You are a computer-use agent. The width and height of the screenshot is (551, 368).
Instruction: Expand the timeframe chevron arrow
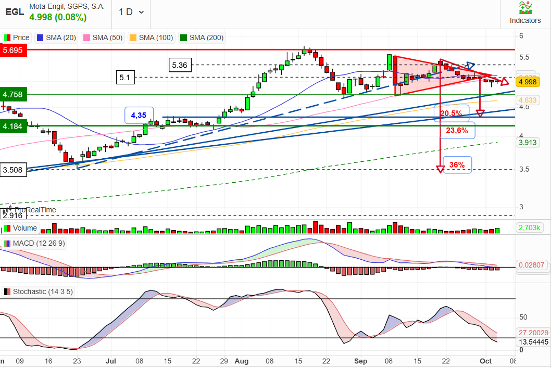(141, 12)
